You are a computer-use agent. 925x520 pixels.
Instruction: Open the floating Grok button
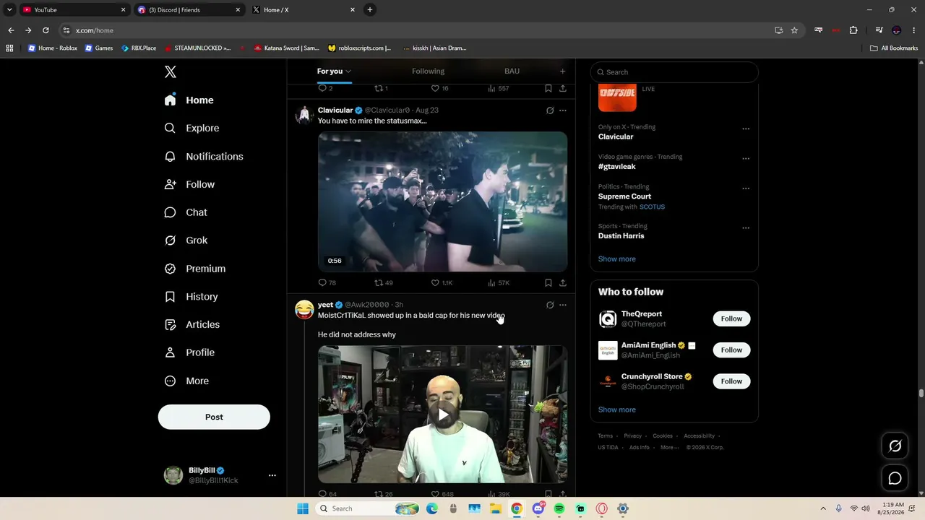pos(895,446)
